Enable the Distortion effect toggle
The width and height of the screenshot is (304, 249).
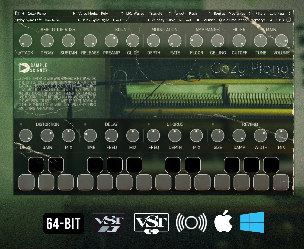[21, 124]
